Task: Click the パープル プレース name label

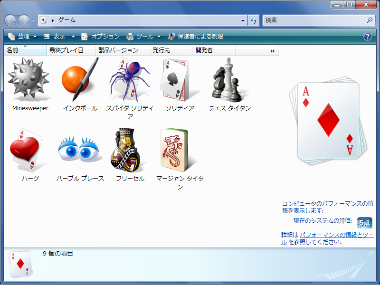Action: (80, 179)
